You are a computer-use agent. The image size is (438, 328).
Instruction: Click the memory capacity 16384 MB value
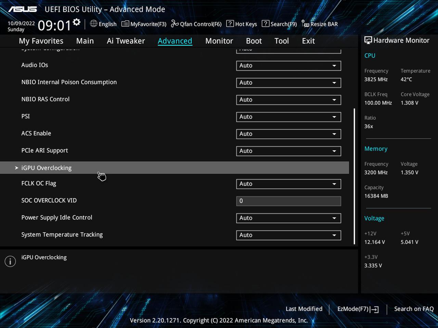tap(376, 196)
